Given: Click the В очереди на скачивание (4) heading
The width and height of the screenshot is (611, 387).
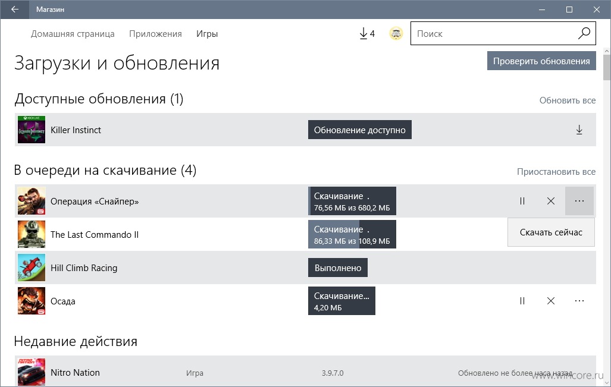Looking at the screenshot, I should 105,170.
